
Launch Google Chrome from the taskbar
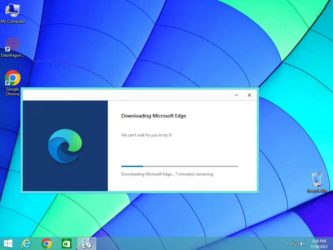click(x=47, y=243)
